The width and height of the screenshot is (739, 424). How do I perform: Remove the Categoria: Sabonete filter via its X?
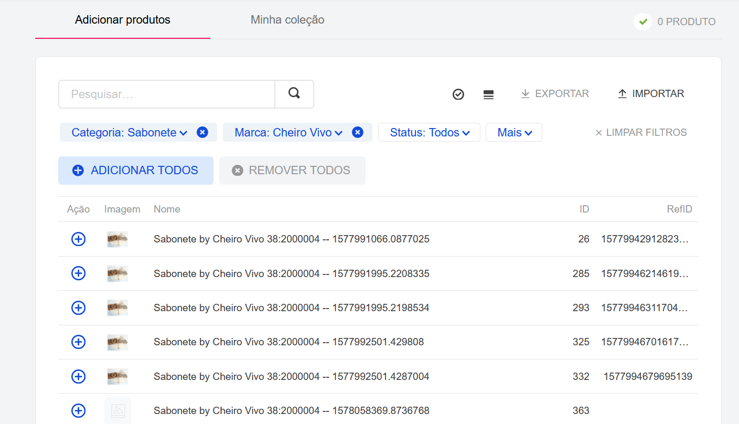(202, 132)
